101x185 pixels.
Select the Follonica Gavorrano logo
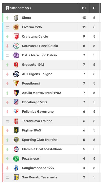click(16, 111)
